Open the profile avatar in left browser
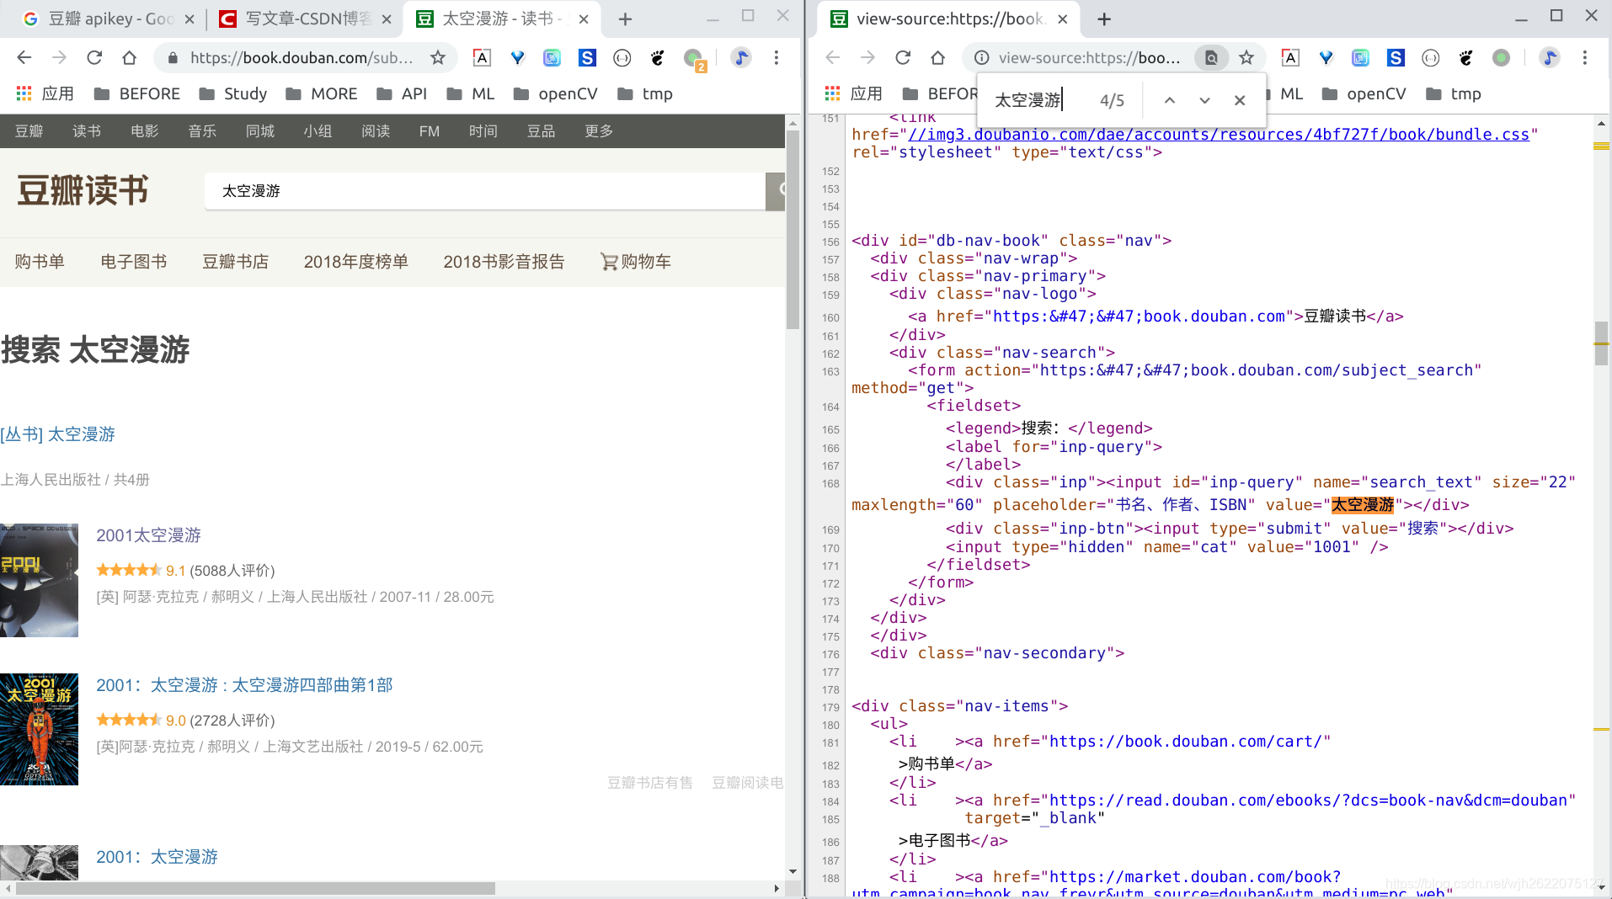The image size is (1612, 899). pos(741,57)
